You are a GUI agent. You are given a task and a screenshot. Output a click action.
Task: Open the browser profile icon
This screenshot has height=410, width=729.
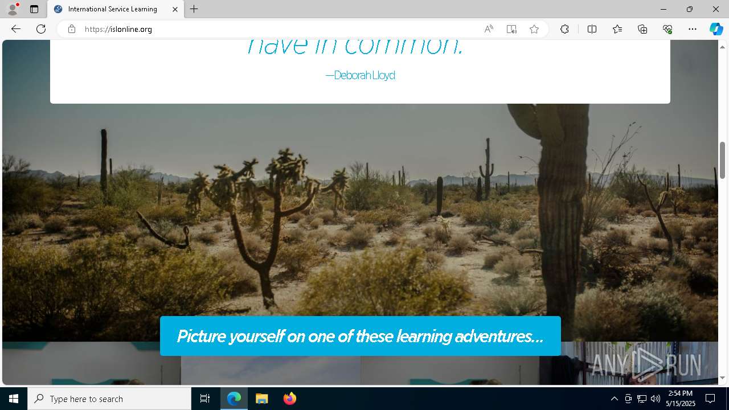coord(13,9)
